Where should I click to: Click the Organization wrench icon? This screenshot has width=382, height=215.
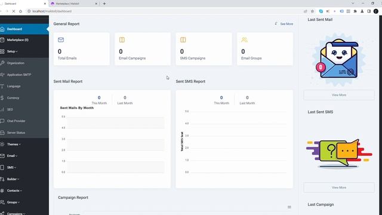[2, 63]
